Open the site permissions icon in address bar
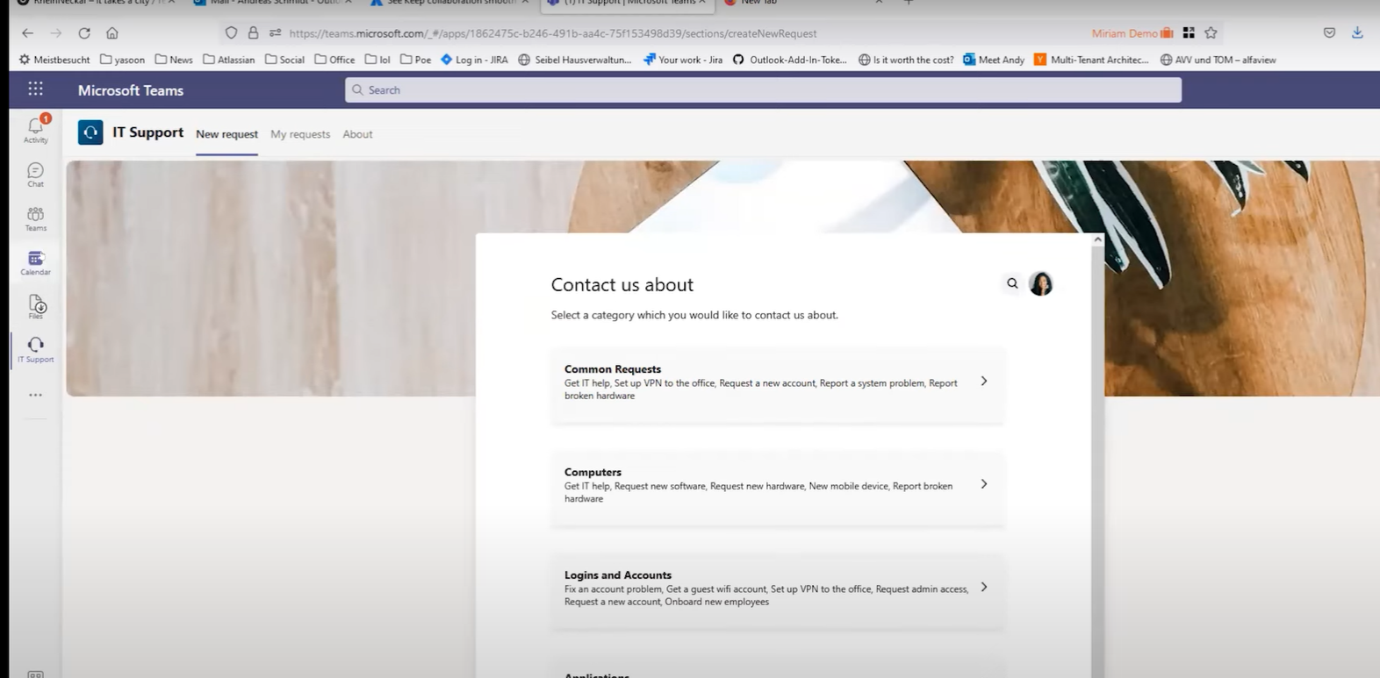 pyautogui.click(x=275, y=33)
